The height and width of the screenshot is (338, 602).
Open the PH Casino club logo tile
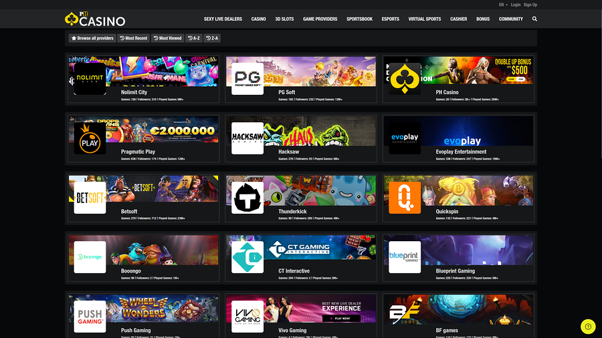pos(405,79)
